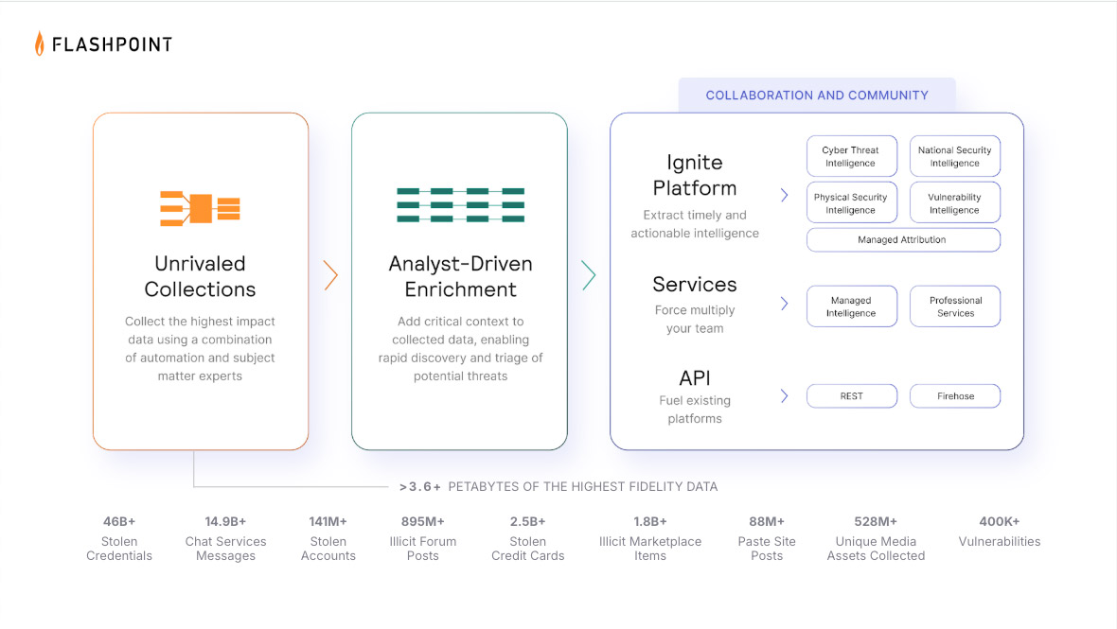Click the Flashpoint flame logo icon

pyautogui.click(x=39, y=44)
